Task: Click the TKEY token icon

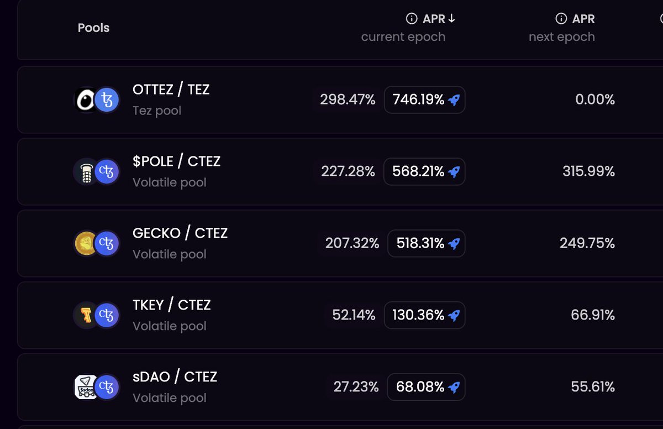Action: tap(86, 316)
